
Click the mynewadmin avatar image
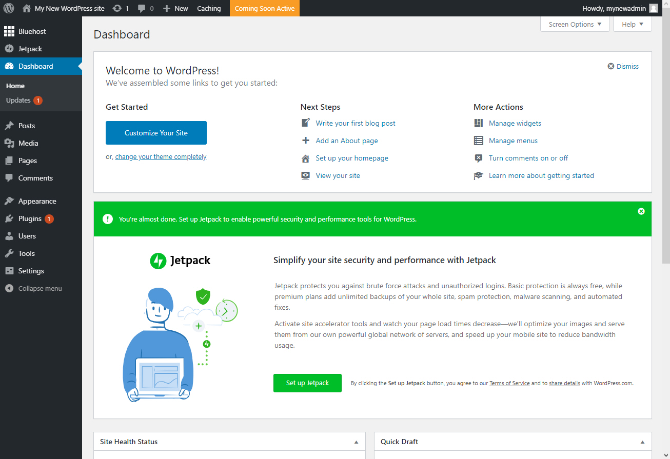653,8
